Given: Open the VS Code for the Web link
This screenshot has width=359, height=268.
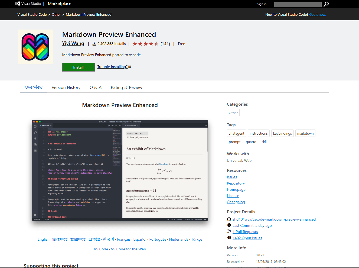Looking at the screenshot, I should [x=128, y=249].
